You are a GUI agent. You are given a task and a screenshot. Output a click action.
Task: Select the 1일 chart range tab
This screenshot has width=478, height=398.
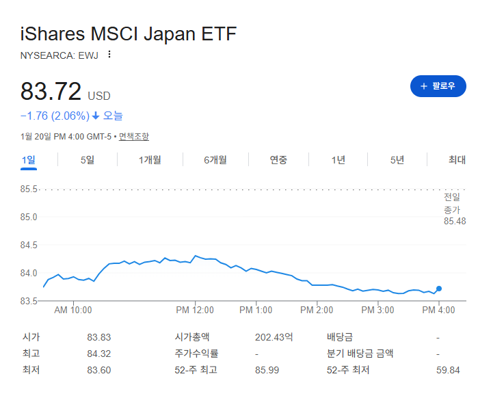(x=29, y=160)
